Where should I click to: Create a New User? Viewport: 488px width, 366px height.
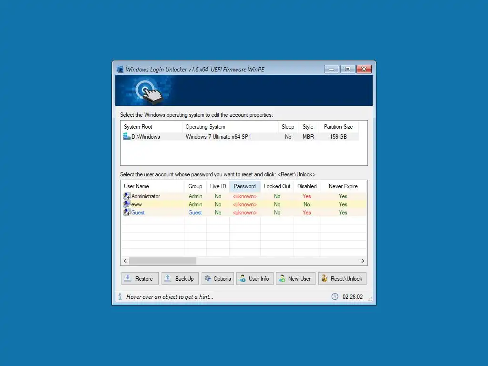pos(295,278)
